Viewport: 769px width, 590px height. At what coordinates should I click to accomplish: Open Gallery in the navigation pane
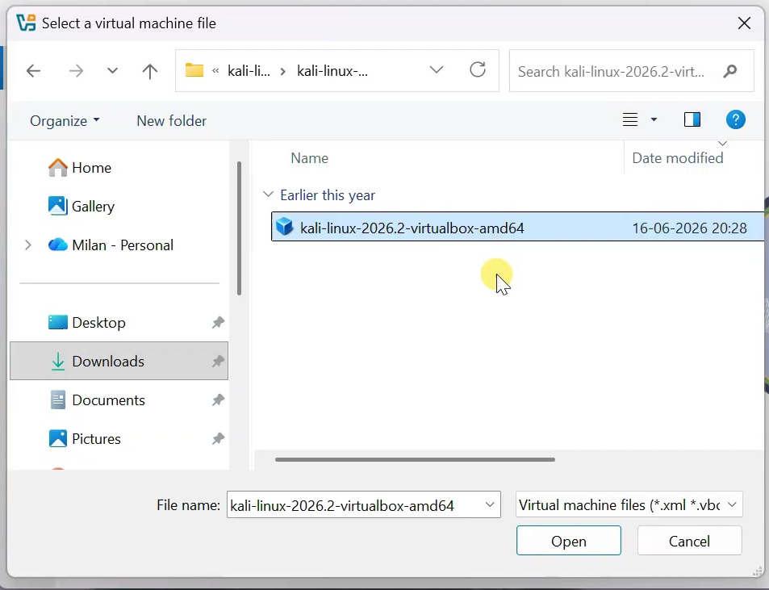point(93,207)
